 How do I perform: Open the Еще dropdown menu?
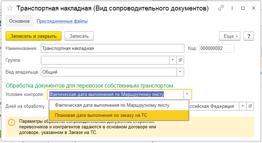(x=230, y=36)
